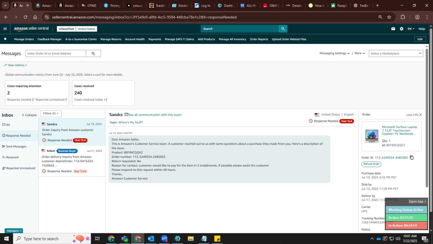Open Adam's order delivery inquiry message
Viewport: 433px width, 244px height.
pyautogui.click(x=72, y=161)
